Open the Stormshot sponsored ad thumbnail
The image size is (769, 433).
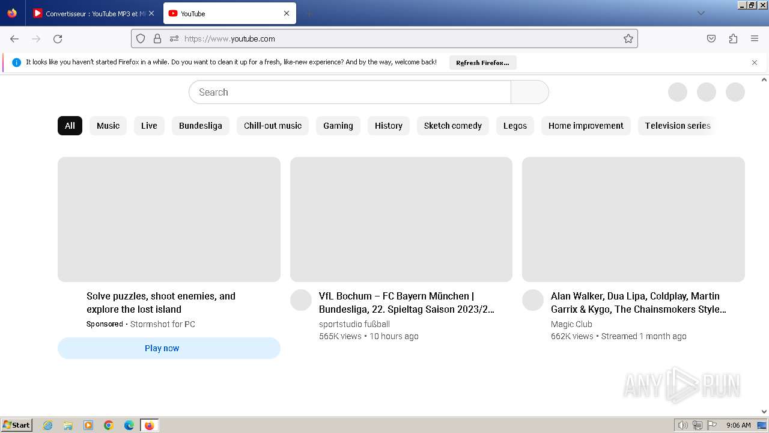(169, 220)
